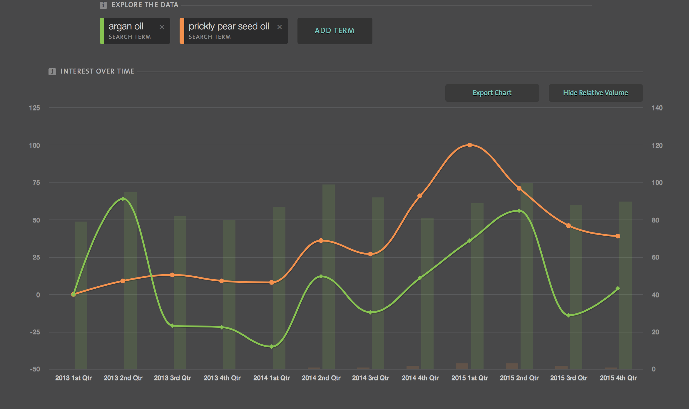Screen dimensions: 689x409
Task: Select the prickly pear seed oil chip
Action: tap(229, 31)
